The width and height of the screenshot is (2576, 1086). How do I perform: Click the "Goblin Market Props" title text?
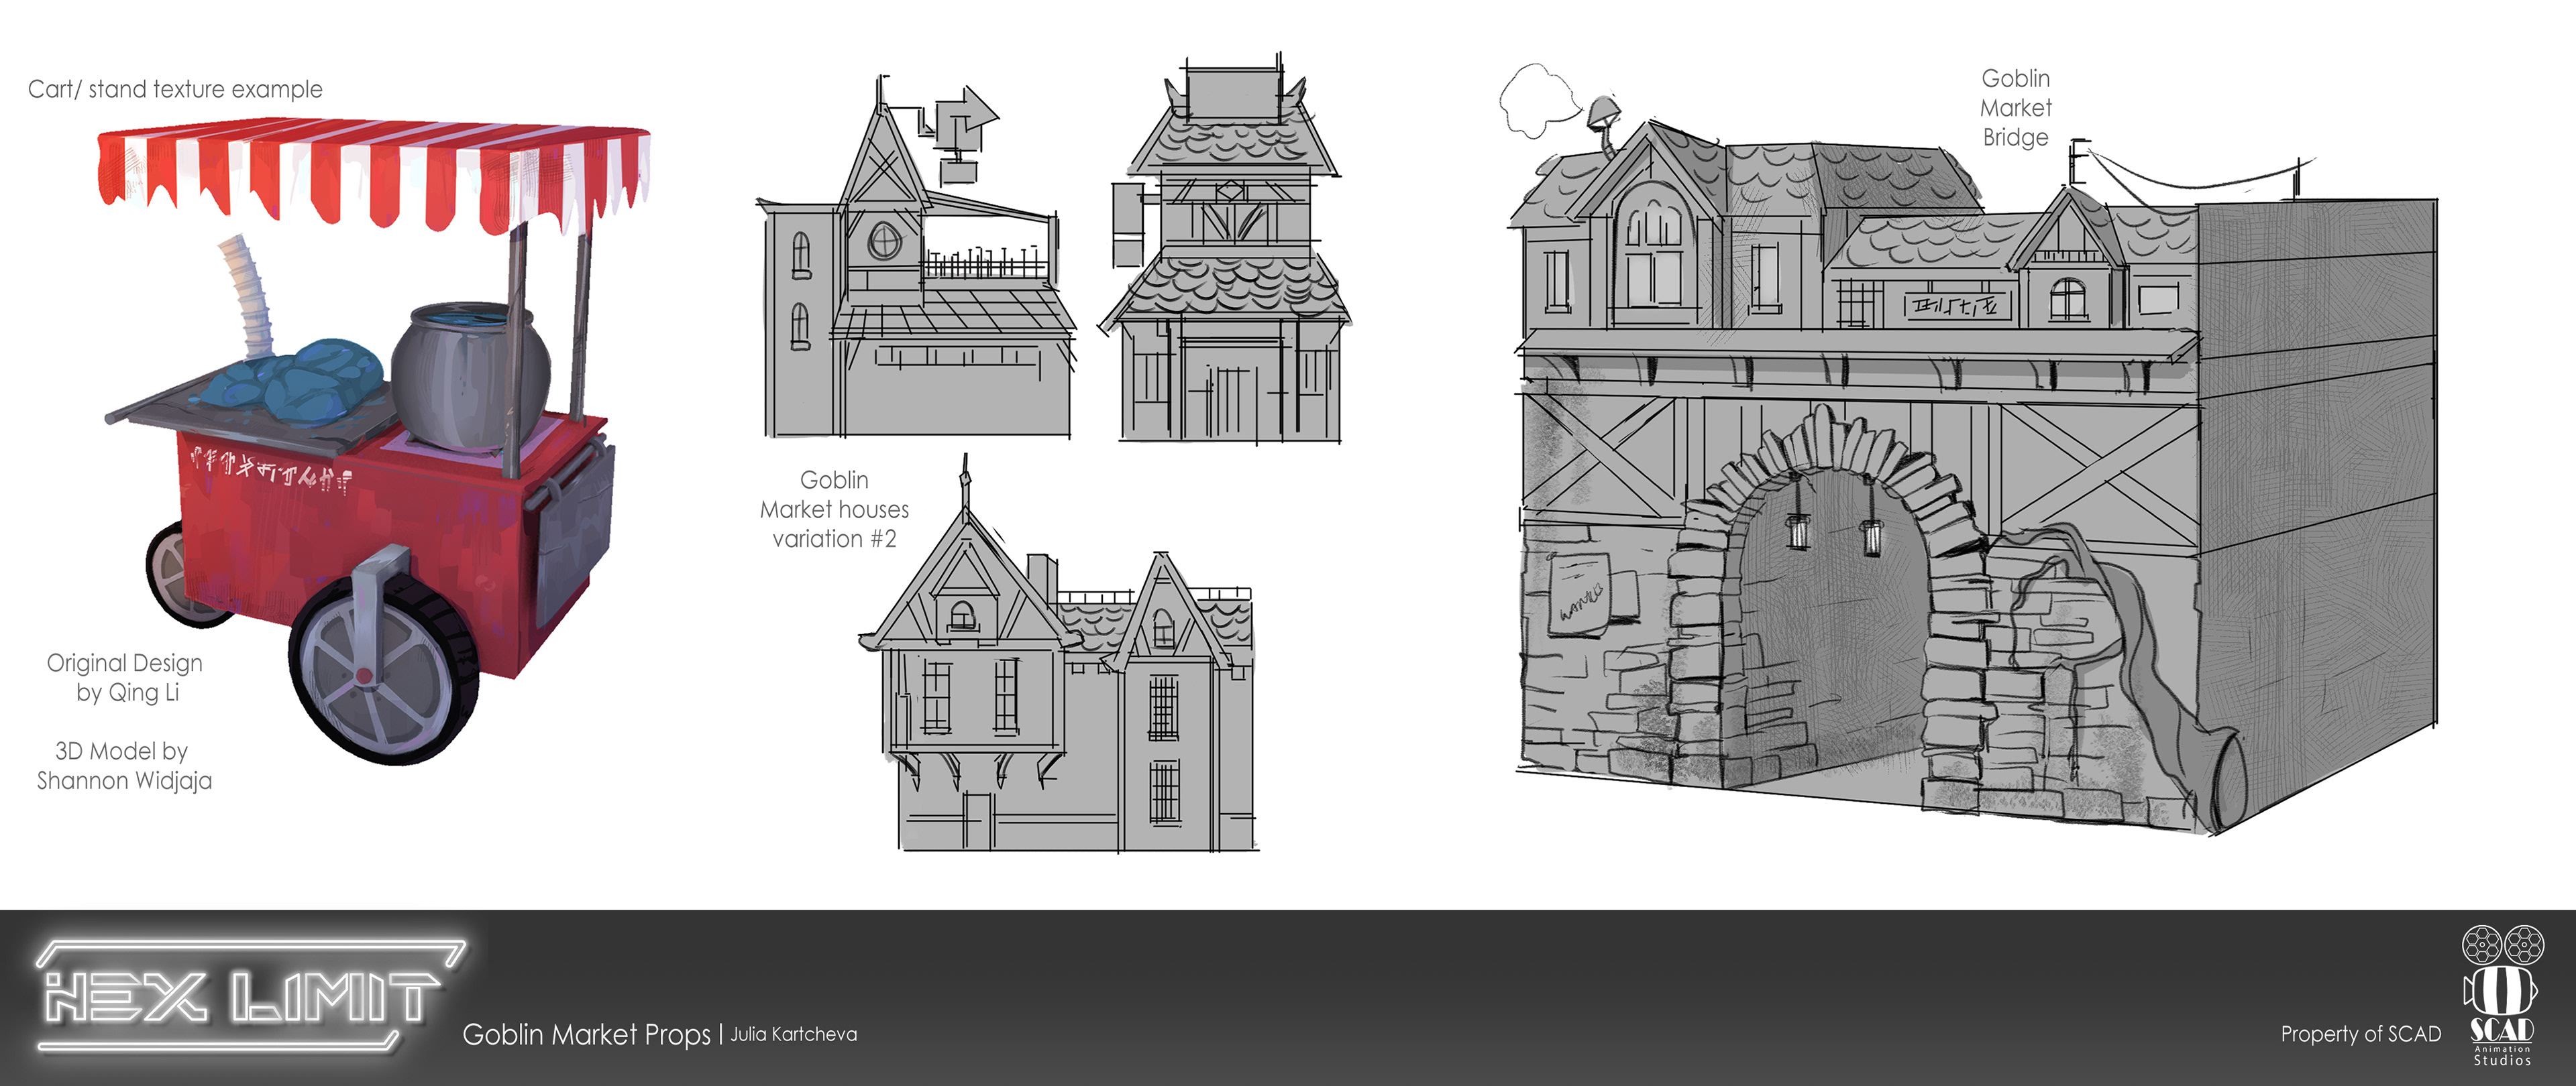586,1034
